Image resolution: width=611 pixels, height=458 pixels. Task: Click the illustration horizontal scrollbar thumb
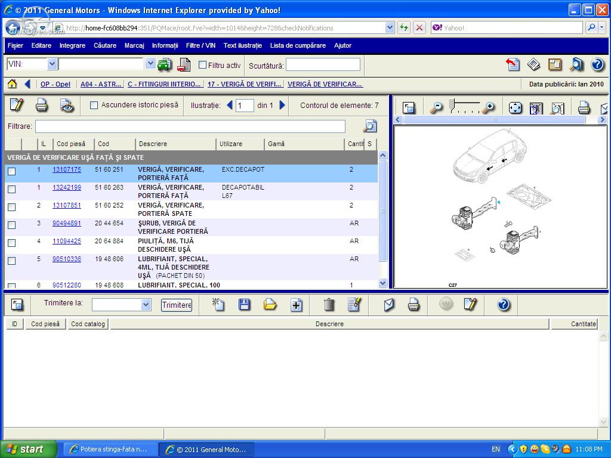494,119
